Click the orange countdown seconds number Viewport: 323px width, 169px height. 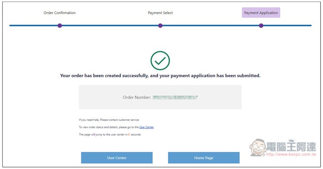pyautogui.click(x=129, y=135)
